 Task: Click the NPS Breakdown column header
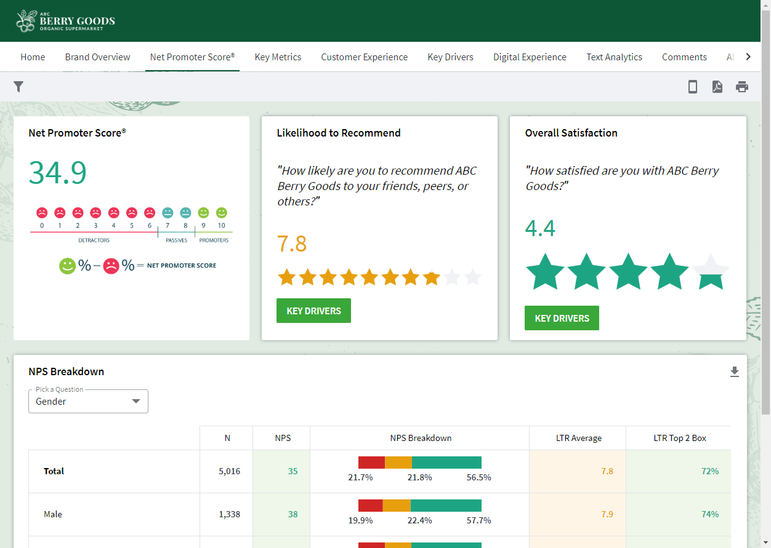click(421, 438)
